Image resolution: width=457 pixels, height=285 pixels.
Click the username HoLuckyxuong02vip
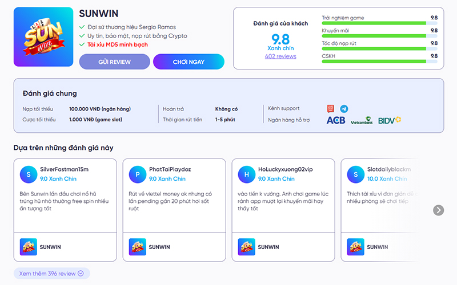(x=285, y=169)
